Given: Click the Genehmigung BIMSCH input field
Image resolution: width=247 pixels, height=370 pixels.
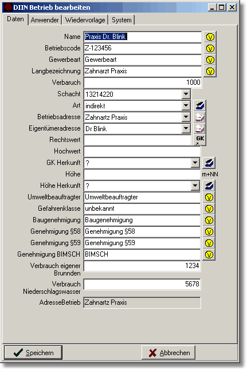Looking at the screenshot, I should pos(142,254).
